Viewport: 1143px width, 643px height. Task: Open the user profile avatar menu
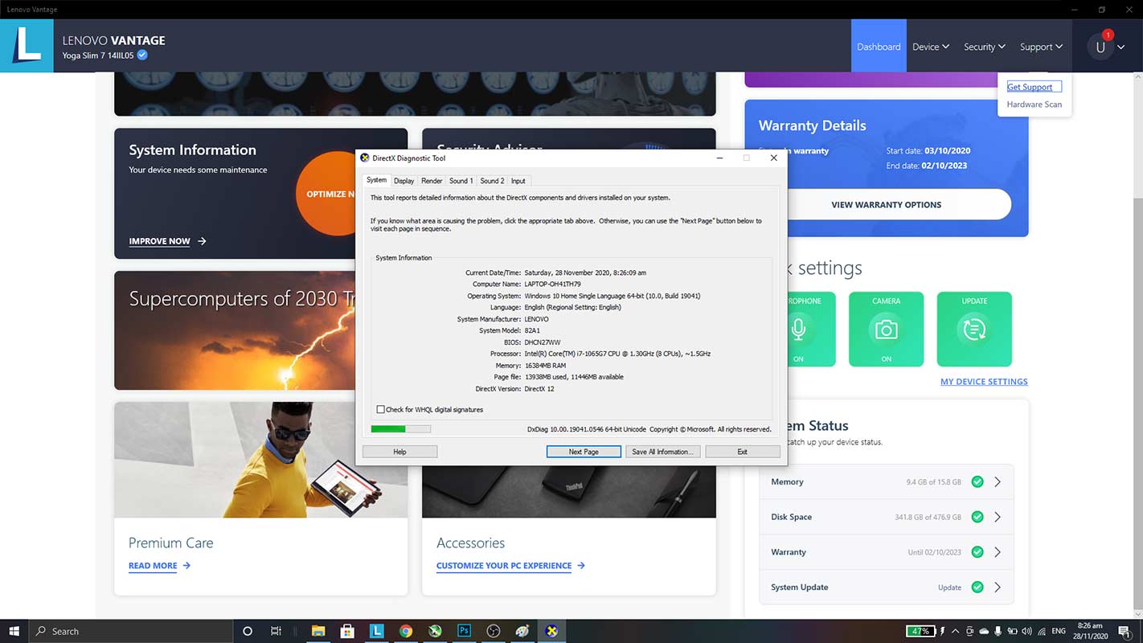pyautogui.click(x=1100, y=47)
